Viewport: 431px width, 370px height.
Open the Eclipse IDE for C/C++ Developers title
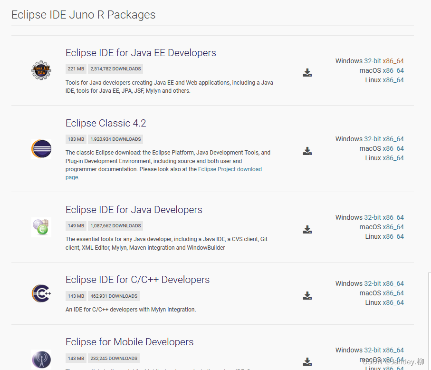(x=137, y=280)
